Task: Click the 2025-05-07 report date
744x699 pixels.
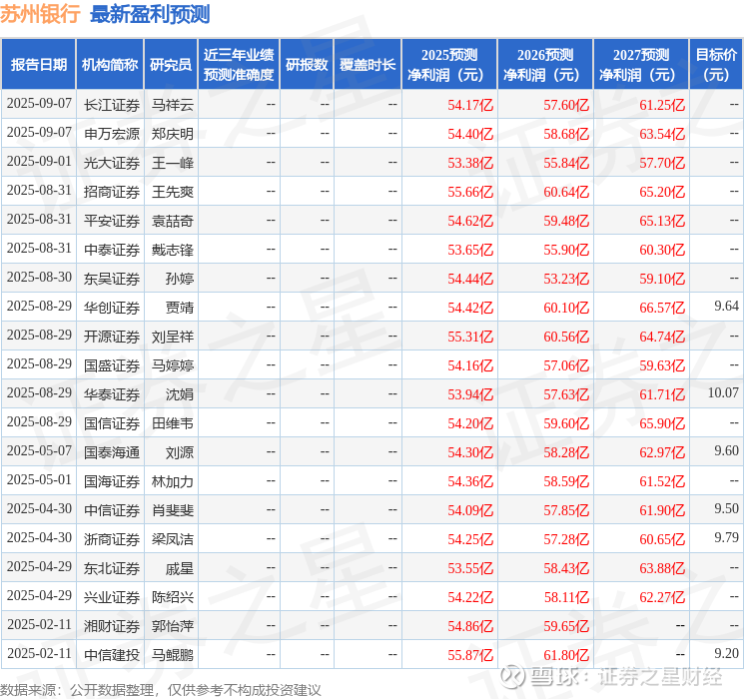Action: pyautogui.click(x=39, y=450)
